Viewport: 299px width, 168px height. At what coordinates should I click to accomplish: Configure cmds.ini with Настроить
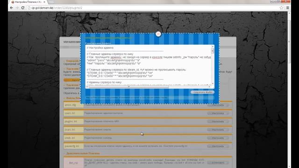pyautogui.click(x=218, y=138)
